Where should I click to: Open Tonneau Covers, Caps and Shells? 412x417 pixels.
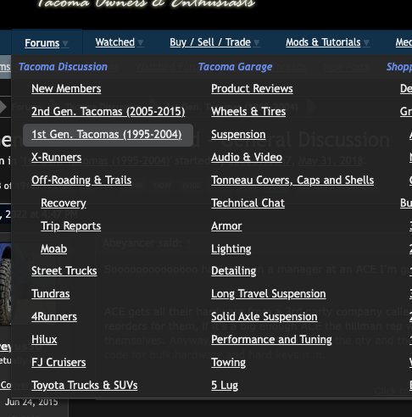pyautogui.click(x=292, y=181)
